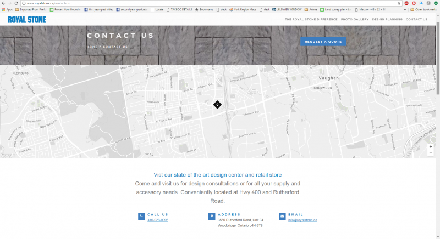This screenshot has width=440, height=239.
Task: Click the red Adblock extension icon
Action: coord(406,3)
